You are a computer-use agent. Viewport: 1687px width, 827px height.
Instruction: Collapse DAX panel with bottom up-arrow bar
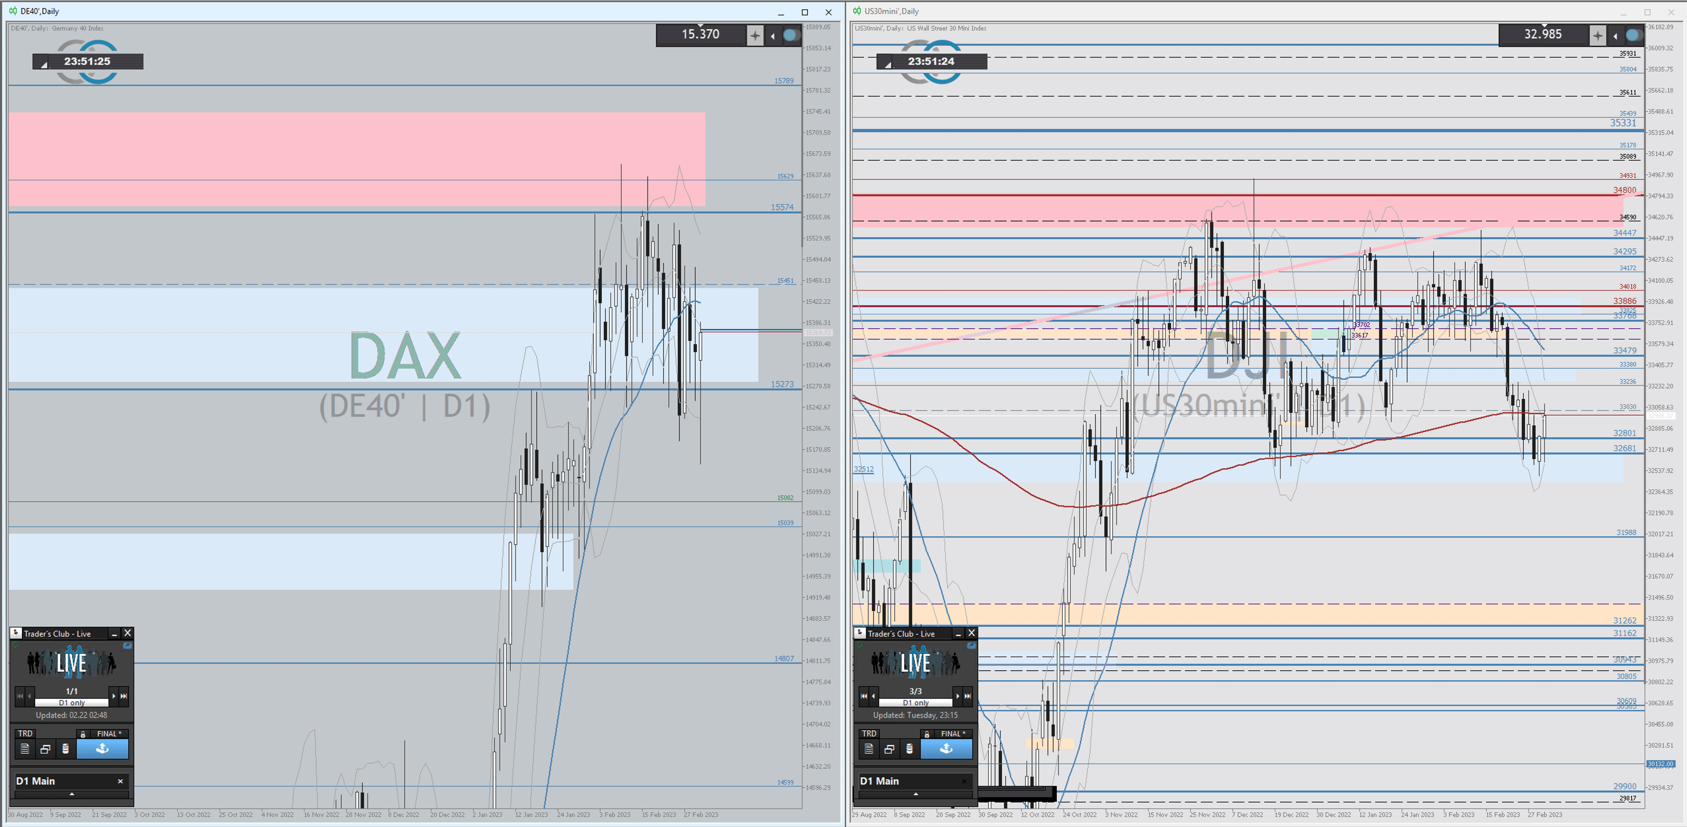coord(71,794)
